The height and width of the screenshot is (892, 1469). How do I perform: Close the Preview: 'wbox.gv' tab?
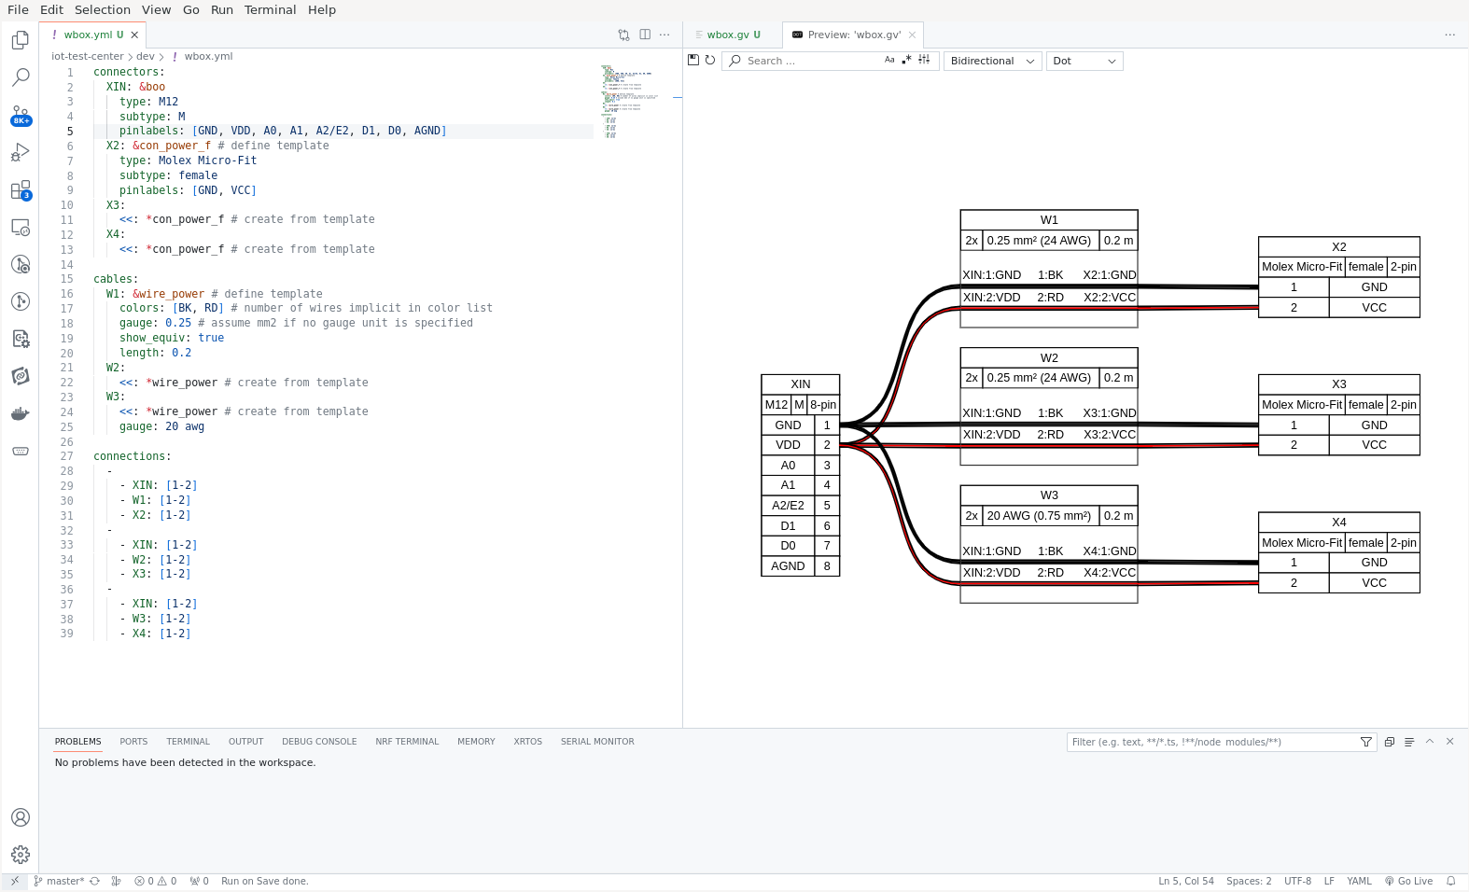click(x=912, y=35)
